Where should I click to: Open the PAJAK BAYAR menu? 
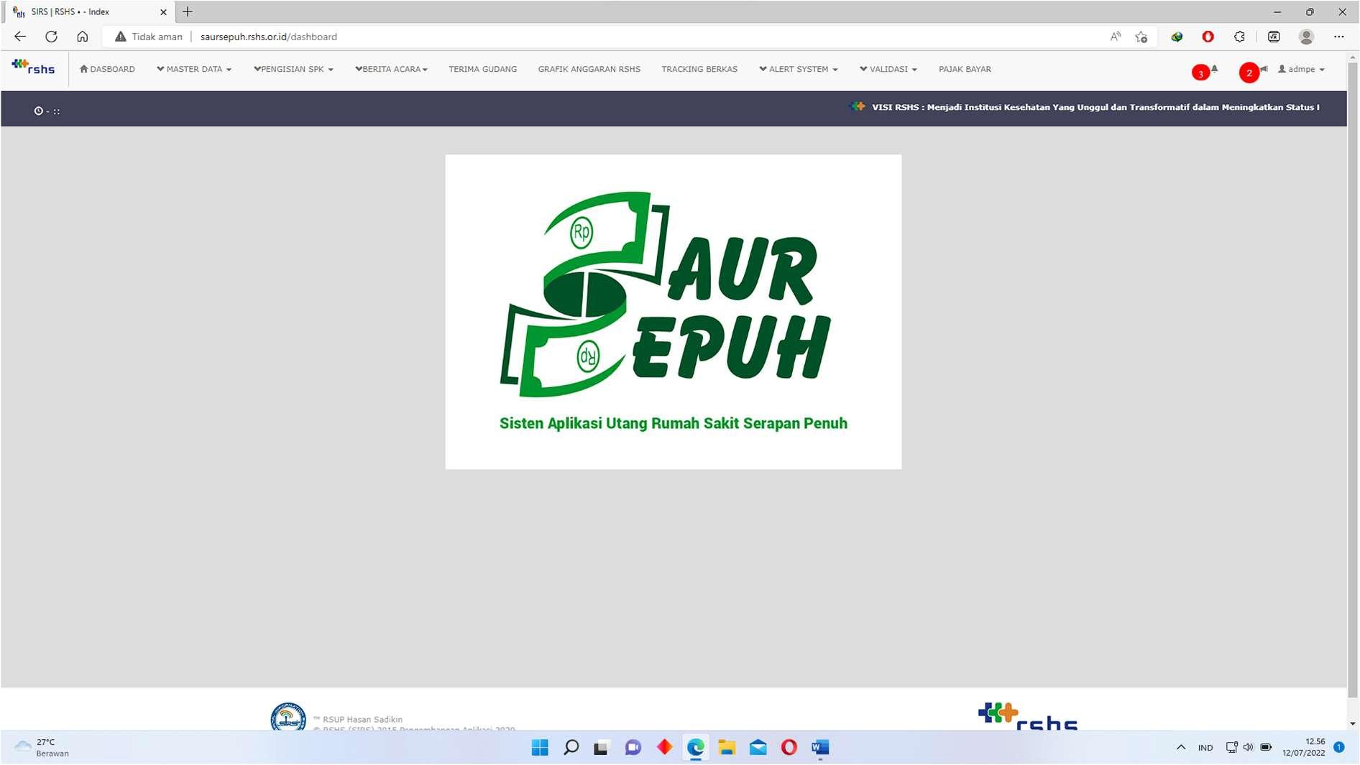965,69
